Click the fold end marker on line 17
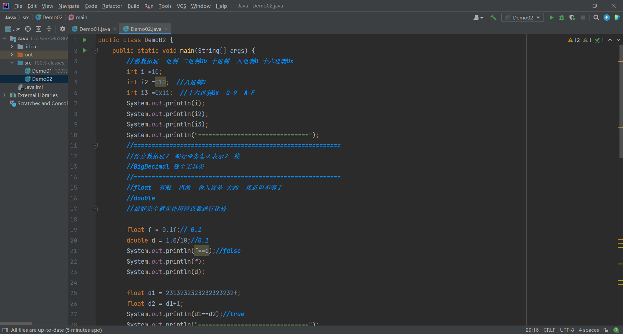Screen dimensions: 623x334 [x=95, y=209]
